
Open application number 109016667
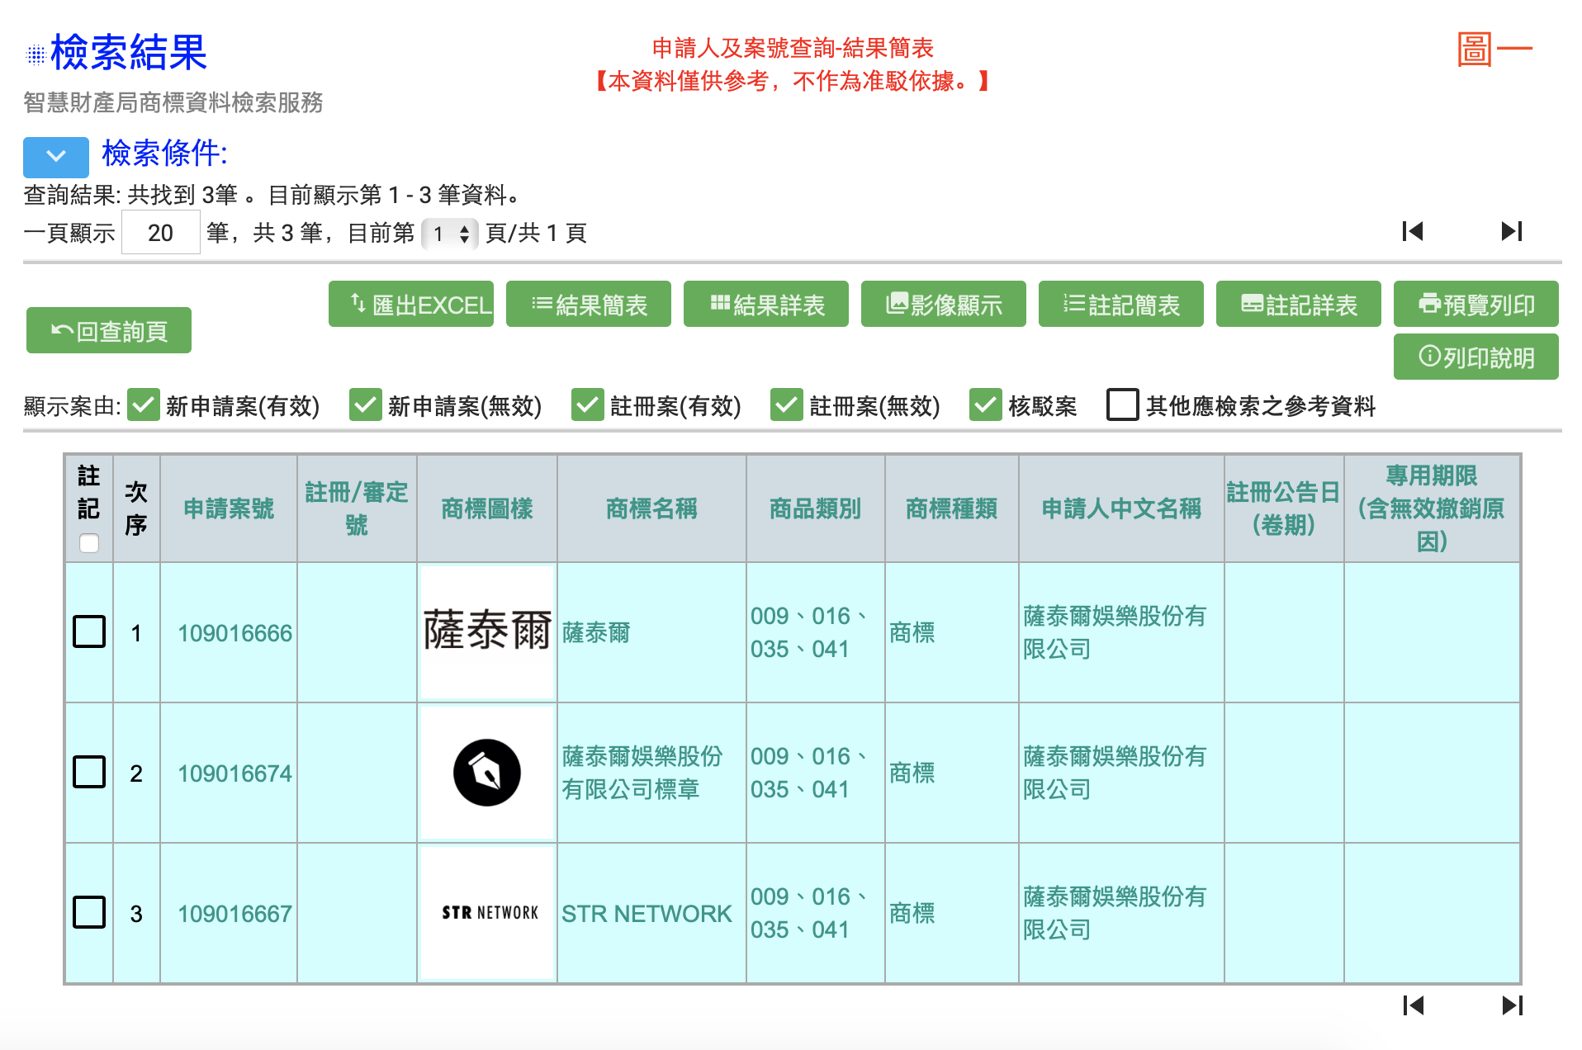pyautogui.click(x=235, y=914)
